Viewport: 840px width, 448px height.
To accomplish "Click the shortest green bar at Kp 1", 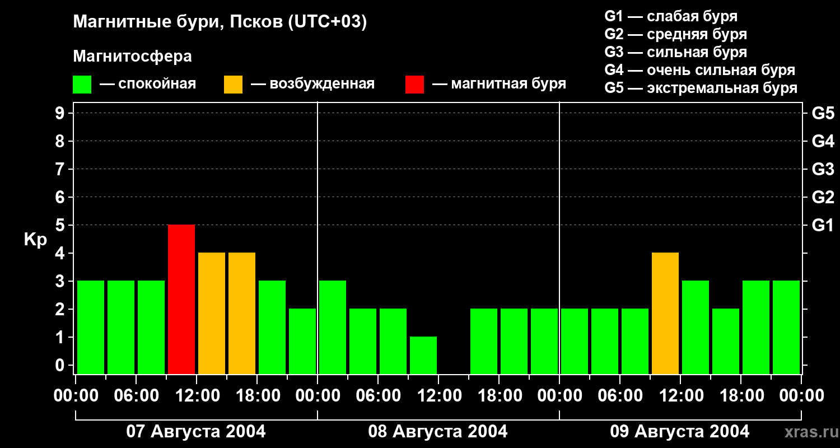I will point(423,355).
